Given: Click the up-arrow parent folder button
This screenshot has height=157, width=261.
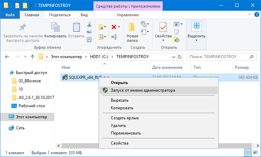Looking at the screenshot, I should click(32, 56).
